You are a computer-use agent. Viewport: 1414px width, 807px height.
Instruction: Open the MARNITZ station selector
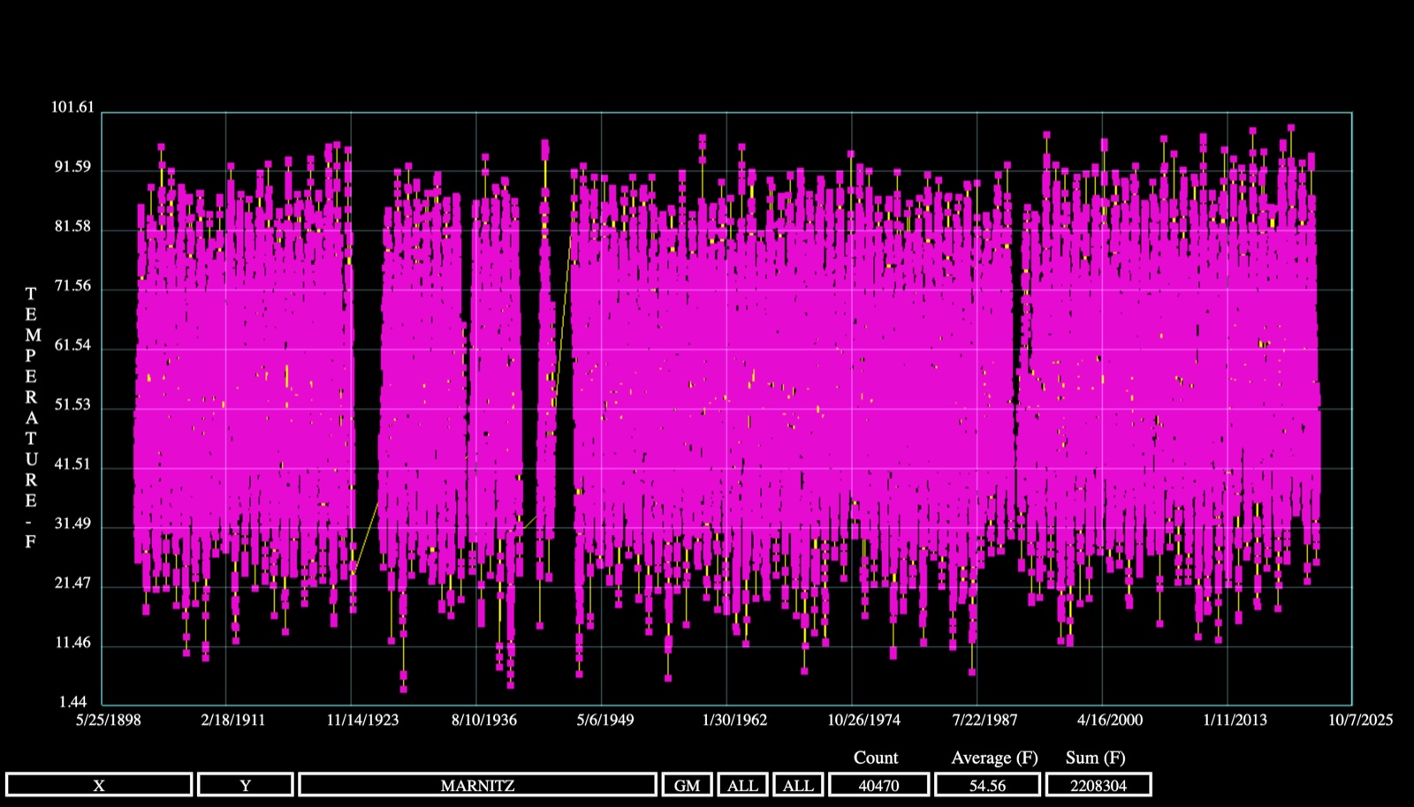point(477,785)
